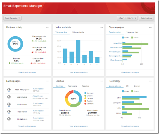Screen dimensions: 159x134
Task: Open the landing page link for Most attention
Action: click(38, 118)
